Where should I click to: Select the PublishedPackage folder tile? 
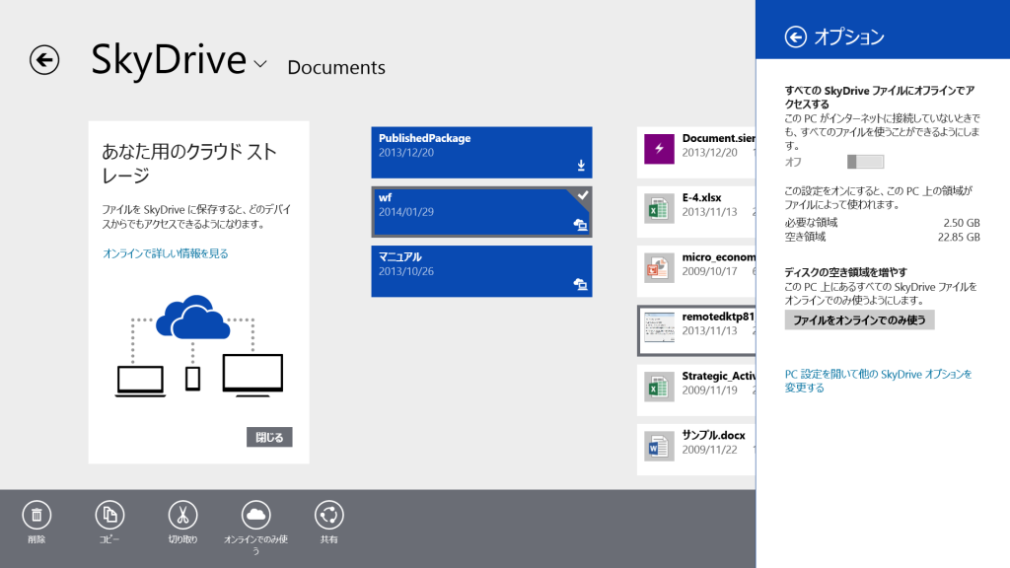coord(481,152)
